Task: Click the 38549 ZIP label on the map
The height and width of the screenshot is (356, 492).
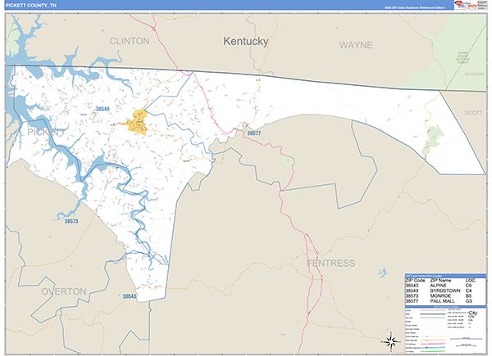Action: tap(102, 109)
